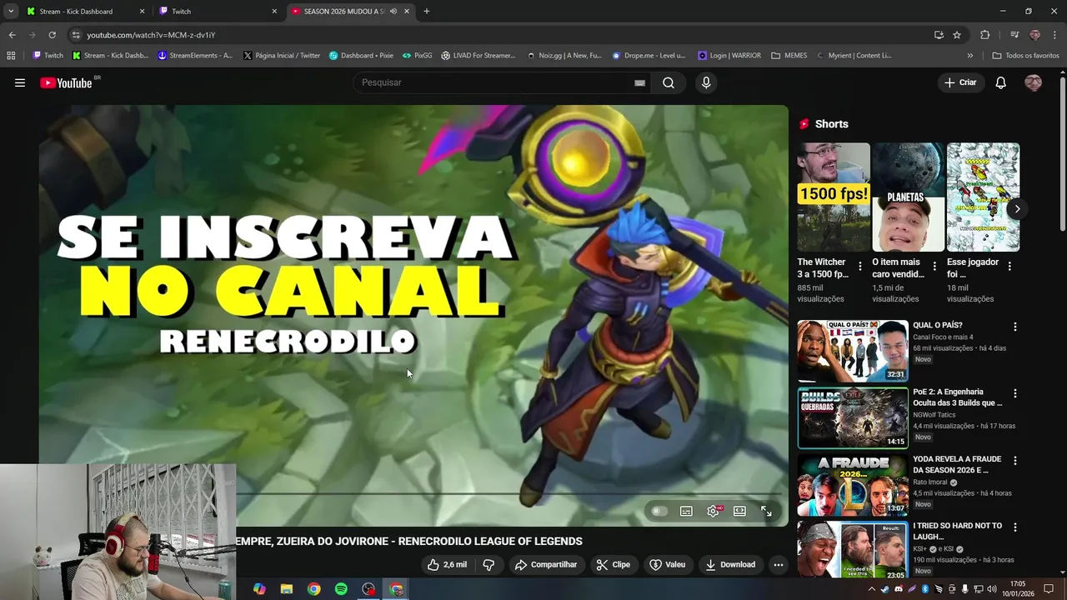Image resolution: width=1067 pixels, height=600 pixels.
Task: Switch player to theater mode
Action: click(x=739, y=511)
